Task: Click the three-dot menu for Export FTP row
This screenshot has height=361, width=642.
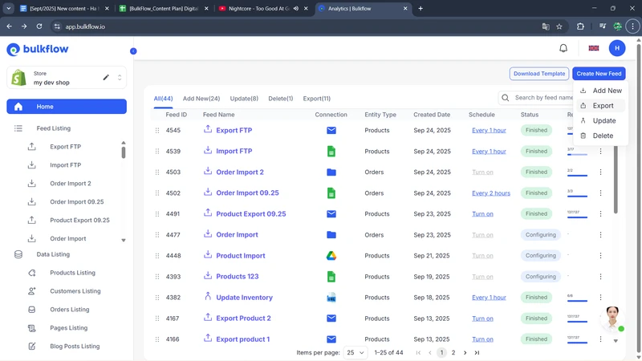Action: click(600, 131)
